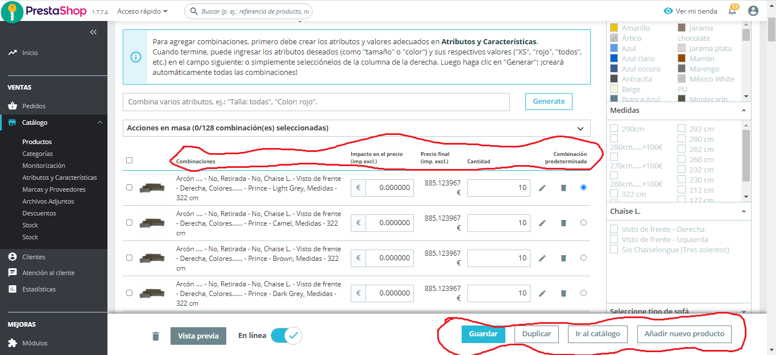
Task: Open the user profile avatar icon
Action: click(753, 11)
